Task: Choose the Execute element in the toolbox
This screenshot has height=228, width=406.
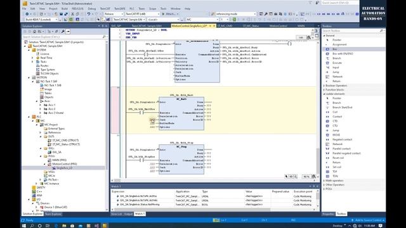Action: click(337, 63)
